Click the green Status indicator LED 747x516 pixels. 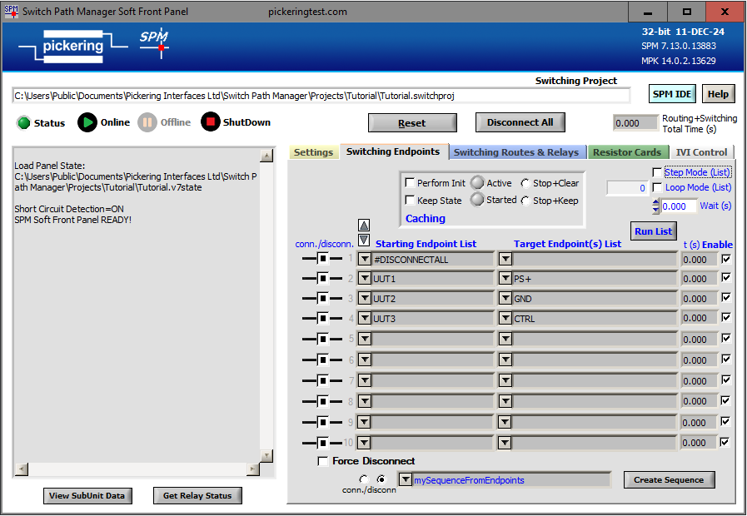[x=23, y=123]
